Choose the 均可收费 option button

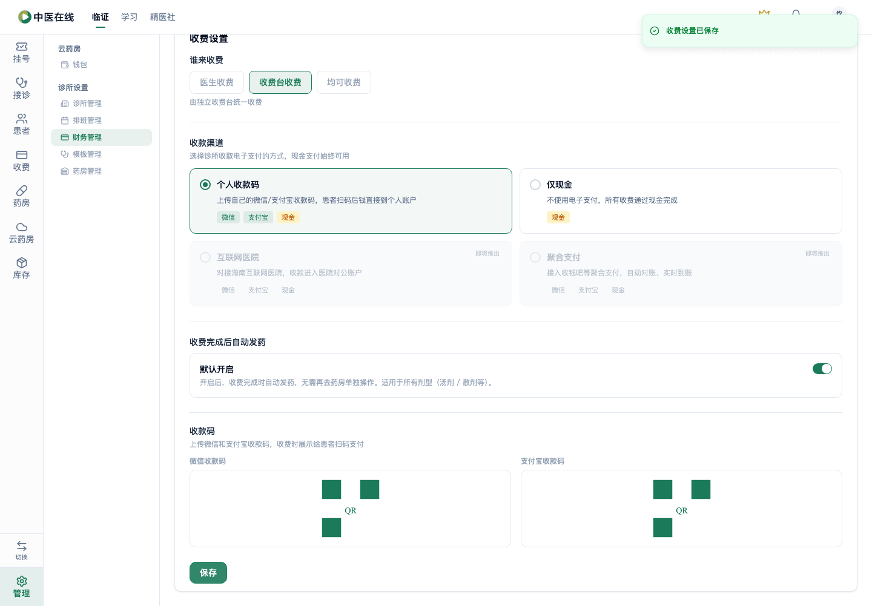(344, 82)
